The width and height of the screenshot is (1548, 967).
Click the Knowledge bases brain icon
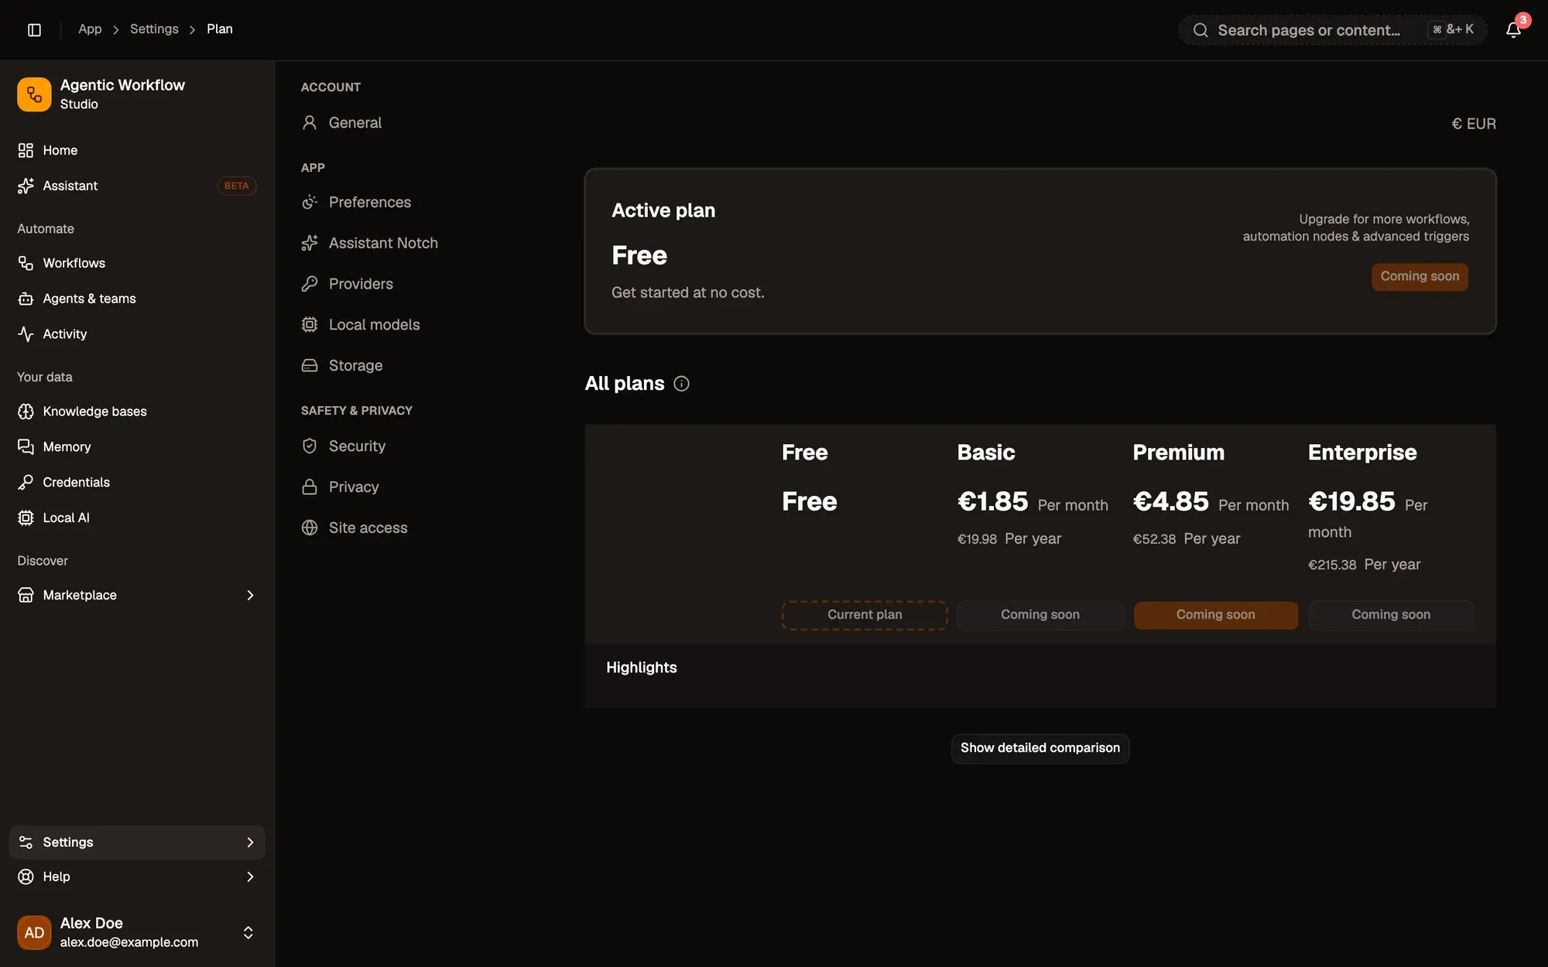[26, 412]
